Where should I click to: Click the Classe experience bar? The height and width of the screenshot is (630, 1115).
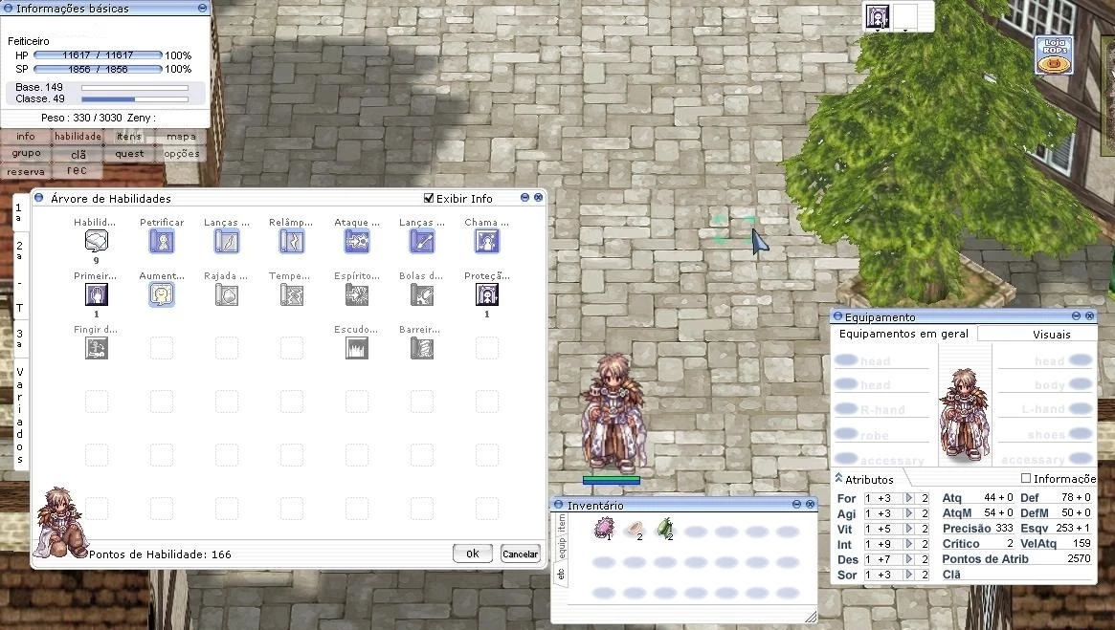point(134,99)
